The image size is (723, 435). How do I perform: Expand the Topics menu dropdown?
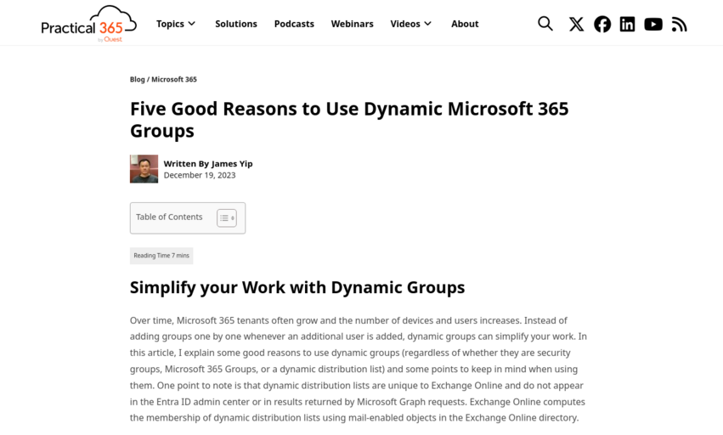176,24
